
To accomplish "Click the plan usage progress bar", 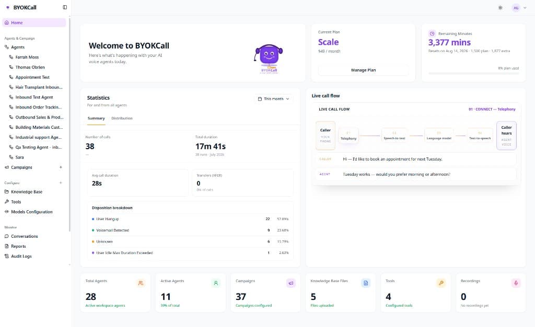I will point(473,73).
